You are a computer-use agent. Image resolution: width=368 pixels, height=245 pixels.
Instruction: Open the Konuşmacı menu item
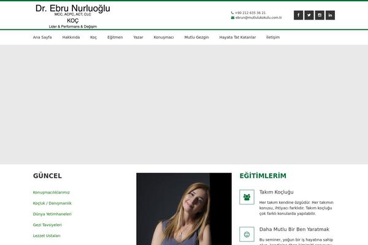click(164, 37)
